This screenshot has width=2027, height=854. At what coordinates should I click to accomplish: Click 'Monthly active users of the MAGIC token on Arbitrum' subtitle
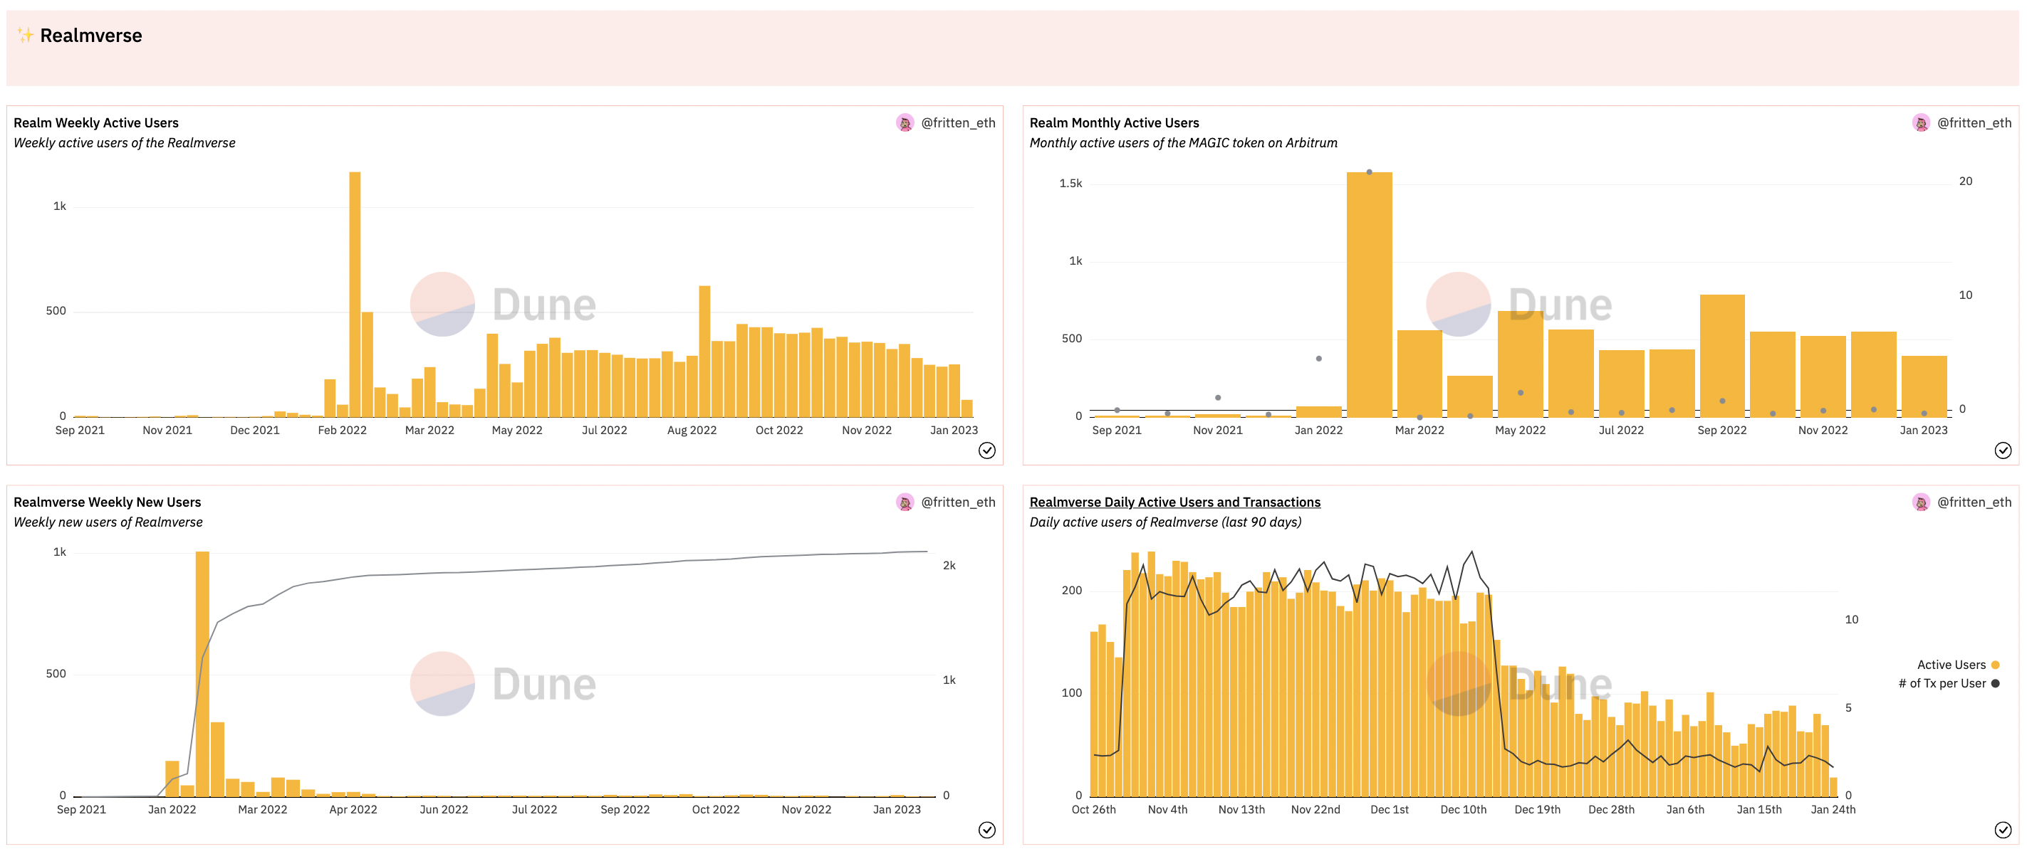click(1184, 143)
